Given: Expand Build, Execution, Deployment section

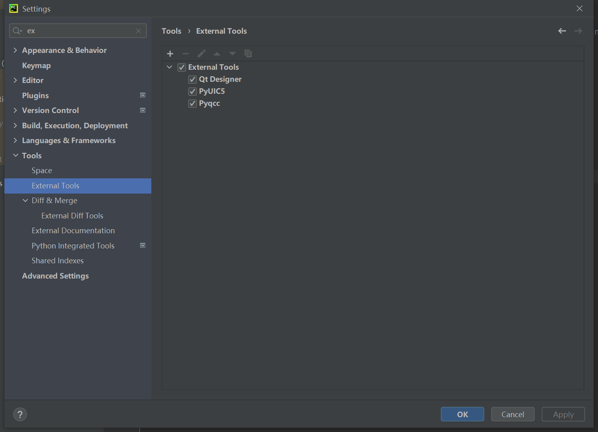Looking at the screenshot, I should pos(15,125).
